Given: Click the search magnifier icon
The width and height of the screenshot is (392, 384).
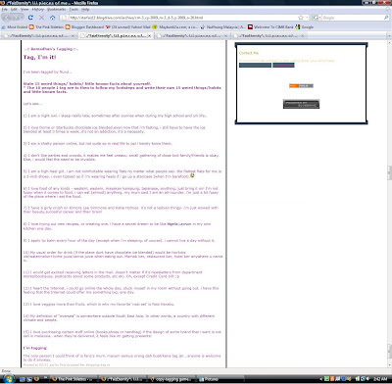Looking at the screenshot, I should 386,18.
